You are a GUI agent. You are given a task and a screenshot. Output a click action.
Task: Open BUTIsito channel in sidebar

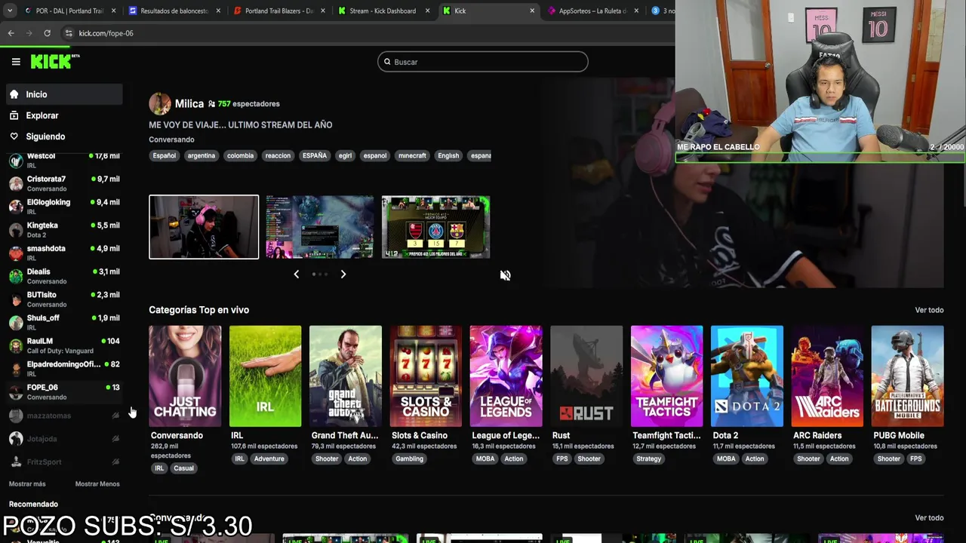click(x=64, y=299)
